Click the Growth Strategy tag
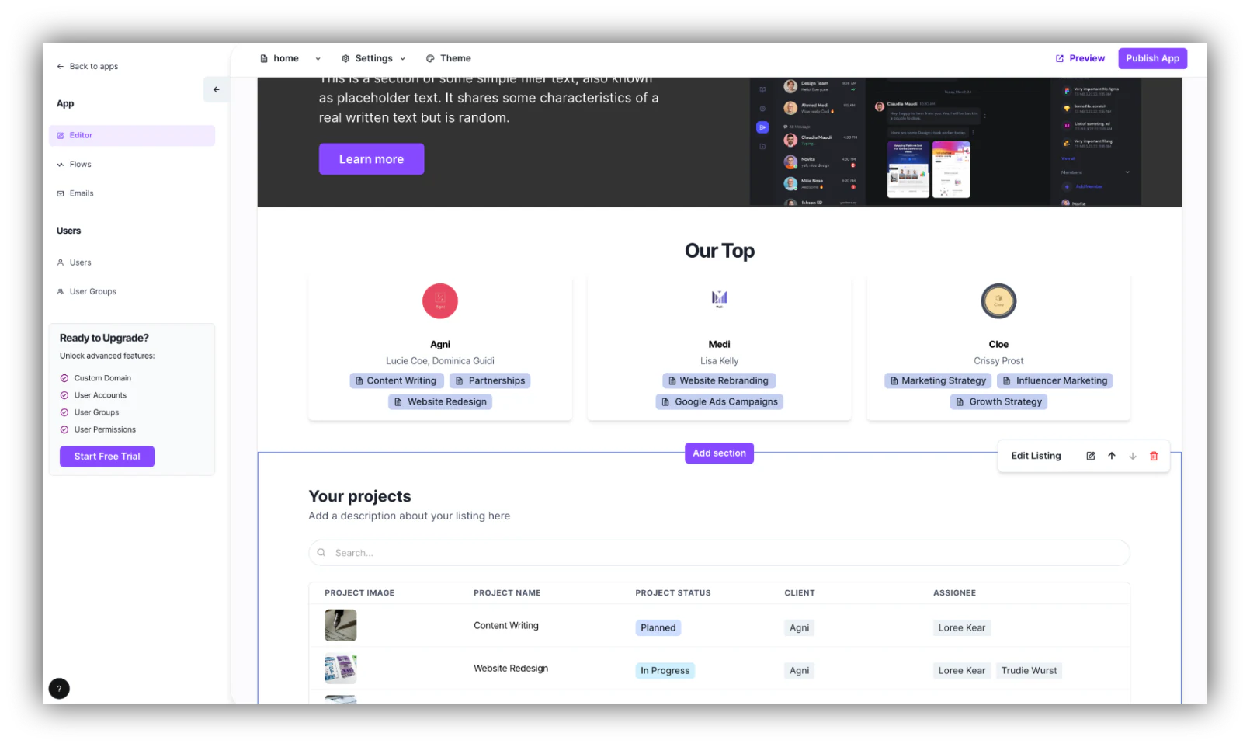This screenshot has width=1250, height=747. pyautogui.click(x=998, y=402)
